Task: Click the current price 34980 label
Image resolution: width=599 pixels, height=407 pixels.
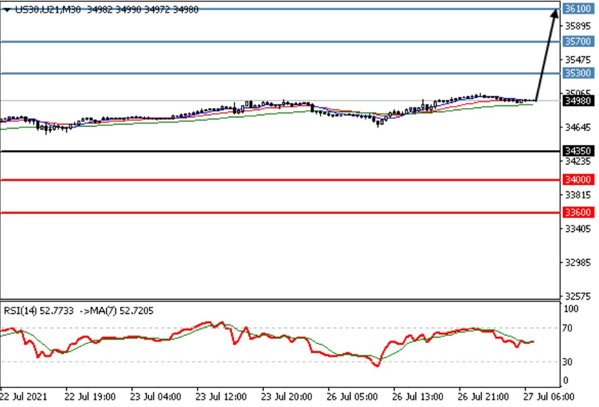Action: tap(579, 101)
